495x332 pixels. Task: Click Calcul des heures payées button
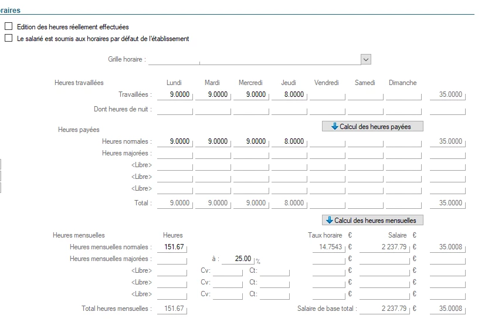(x=372, y=126)
